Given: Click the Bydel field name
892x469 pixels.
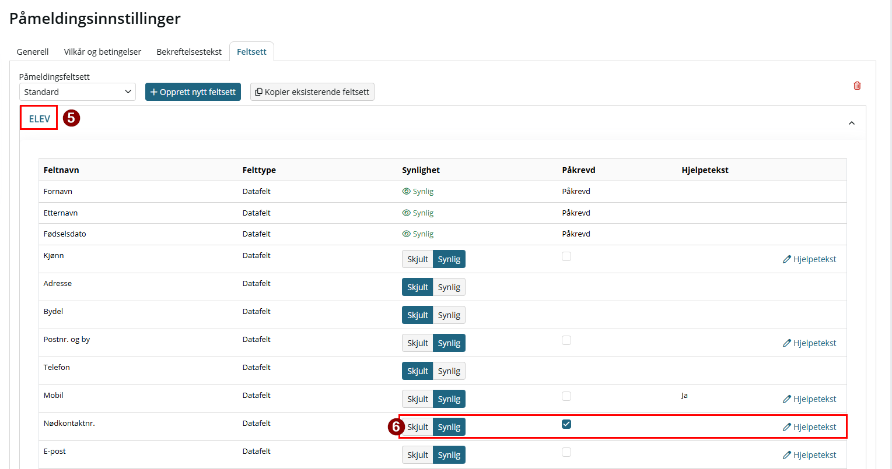Looking at the screenshot, I should 53,311.
